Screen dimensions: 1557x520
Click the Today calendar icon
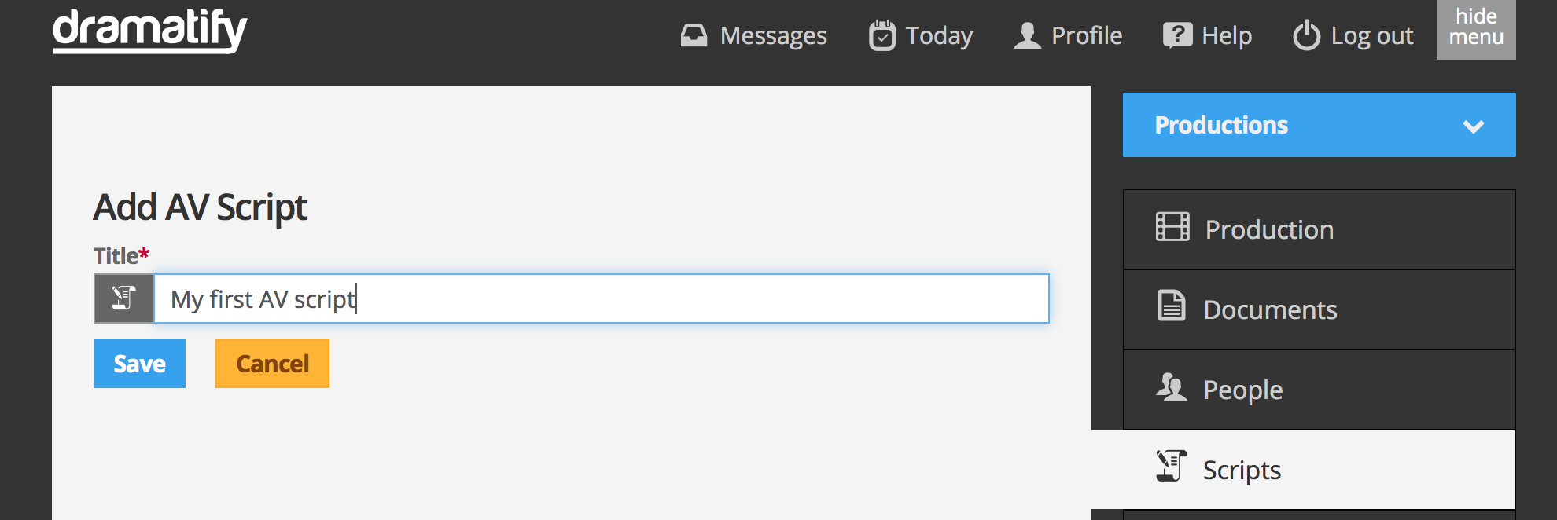[x=882, y=33]
